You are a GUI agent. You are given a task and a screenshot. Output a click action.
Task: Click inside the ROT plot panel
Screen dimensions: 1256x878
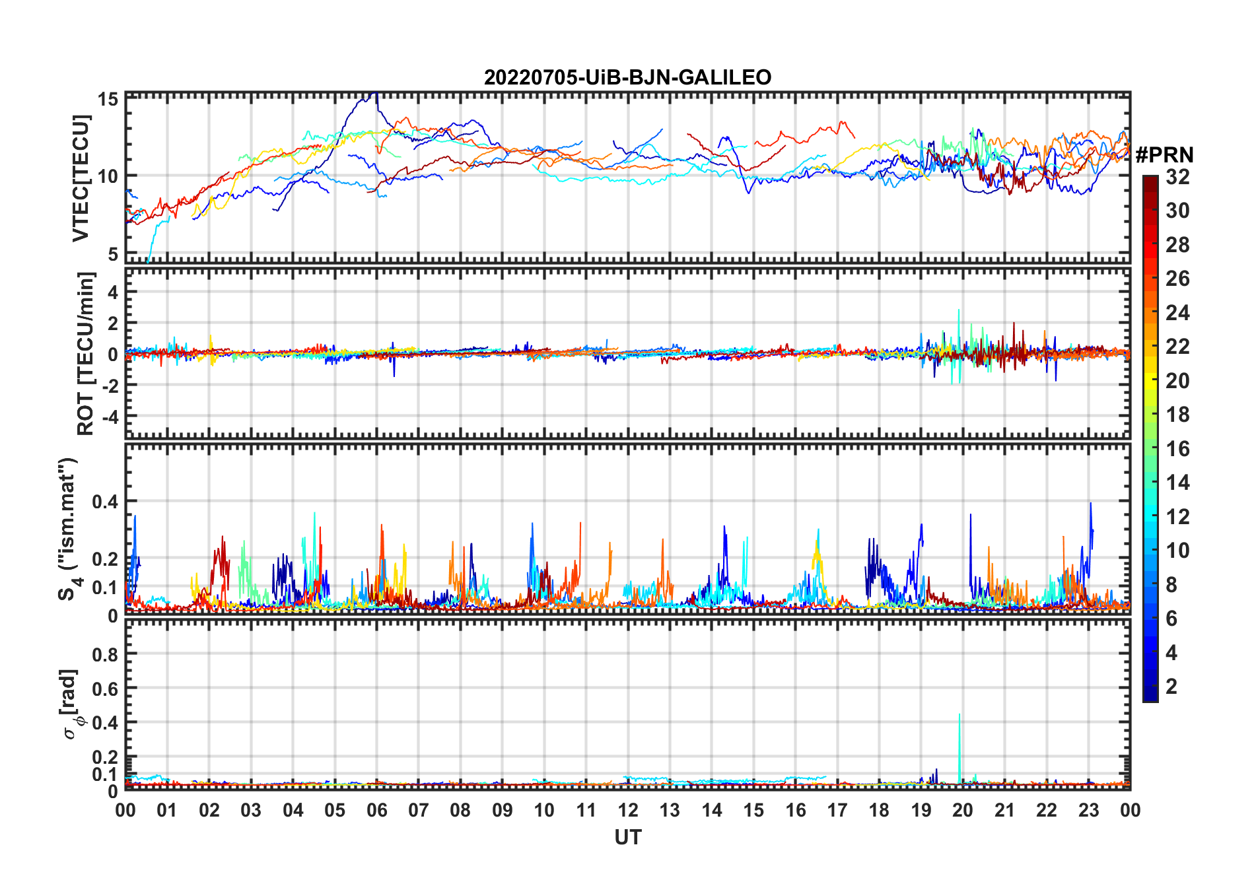627,353
